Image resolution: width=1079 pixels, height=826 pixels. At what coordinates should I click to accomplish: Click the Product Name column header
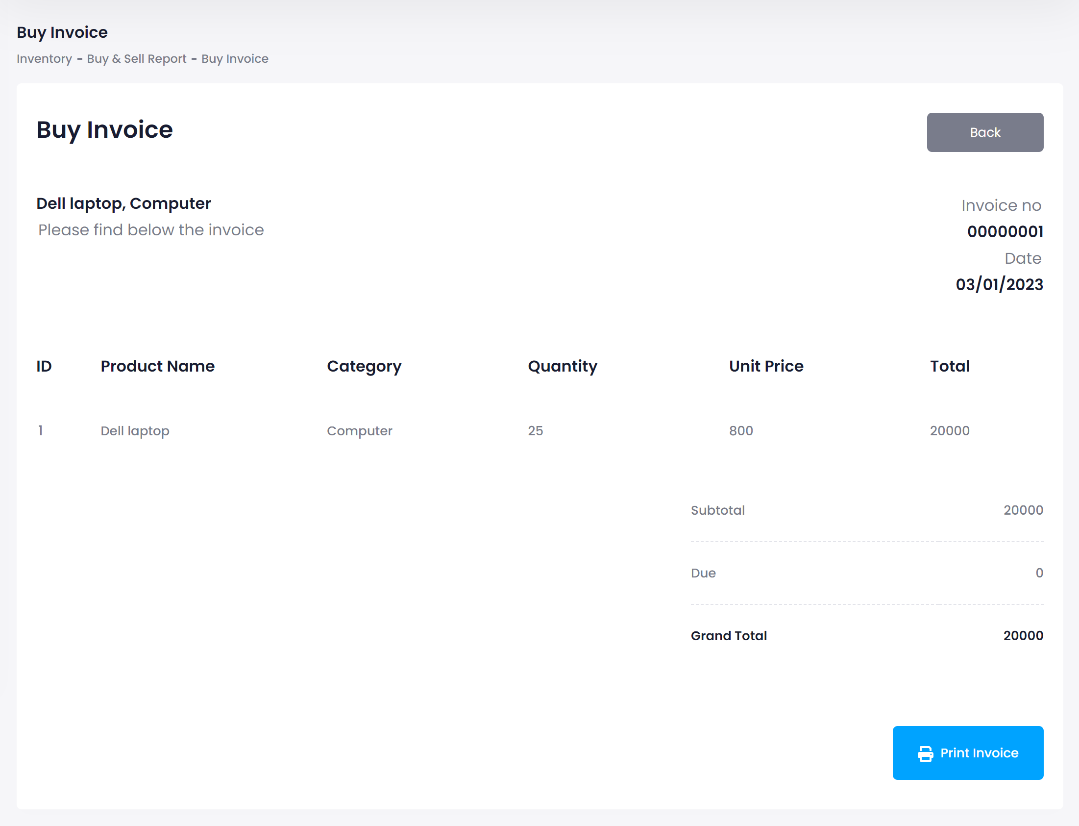tap(157, 366)
